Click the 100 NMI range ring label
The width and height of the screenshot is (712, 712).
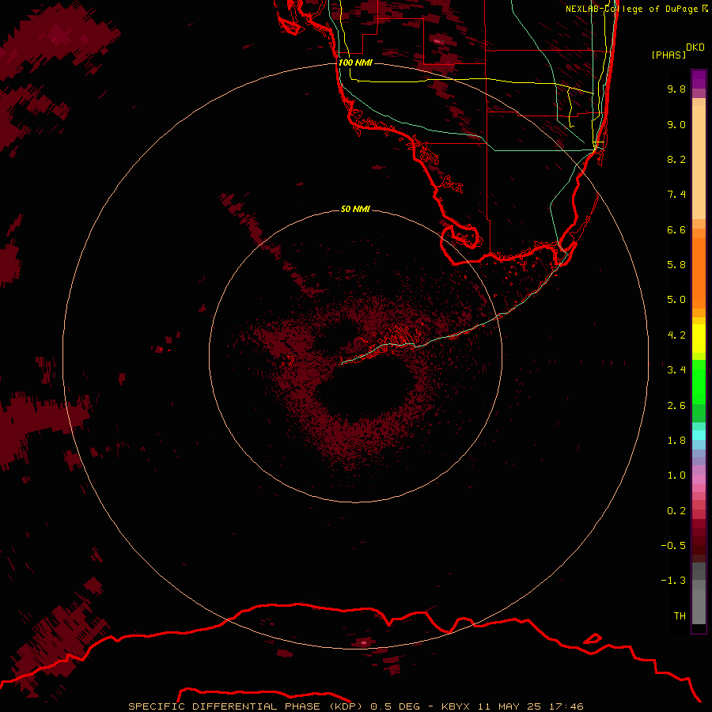(x=355, y=62)
